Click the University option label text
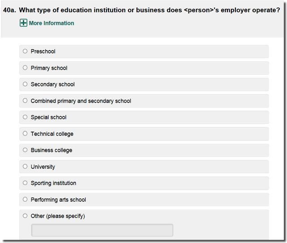The height and width of the screenshot is (243, 287). [x=43, y=167]
